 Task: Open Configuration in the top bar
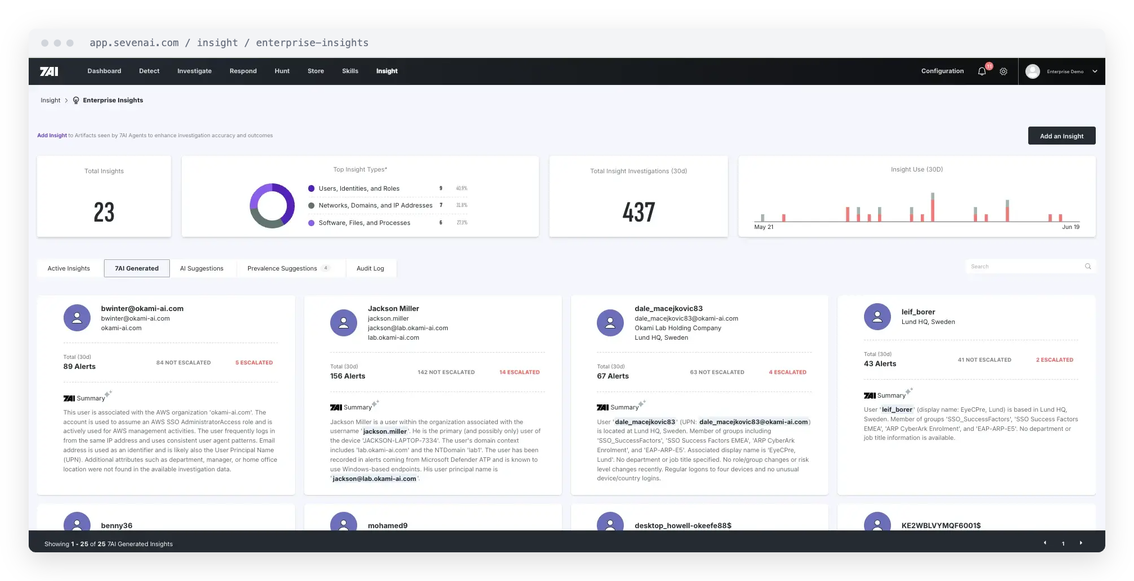[x=942, y=71]
